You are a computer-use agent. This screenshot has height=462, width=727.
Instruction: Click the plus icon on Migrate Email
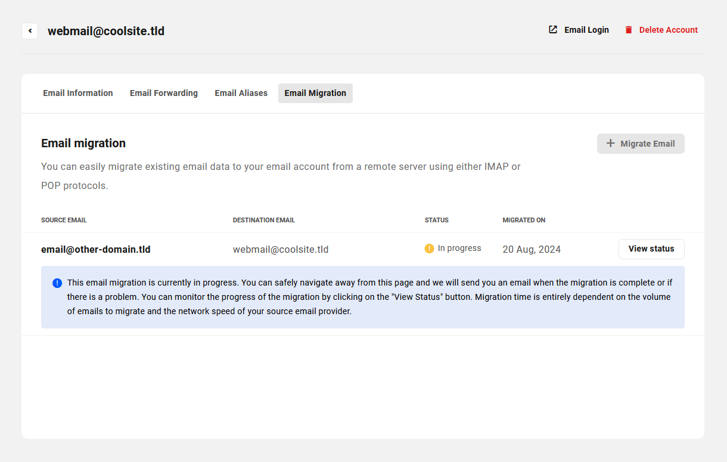pyautogui.click(x=610, y=144)
